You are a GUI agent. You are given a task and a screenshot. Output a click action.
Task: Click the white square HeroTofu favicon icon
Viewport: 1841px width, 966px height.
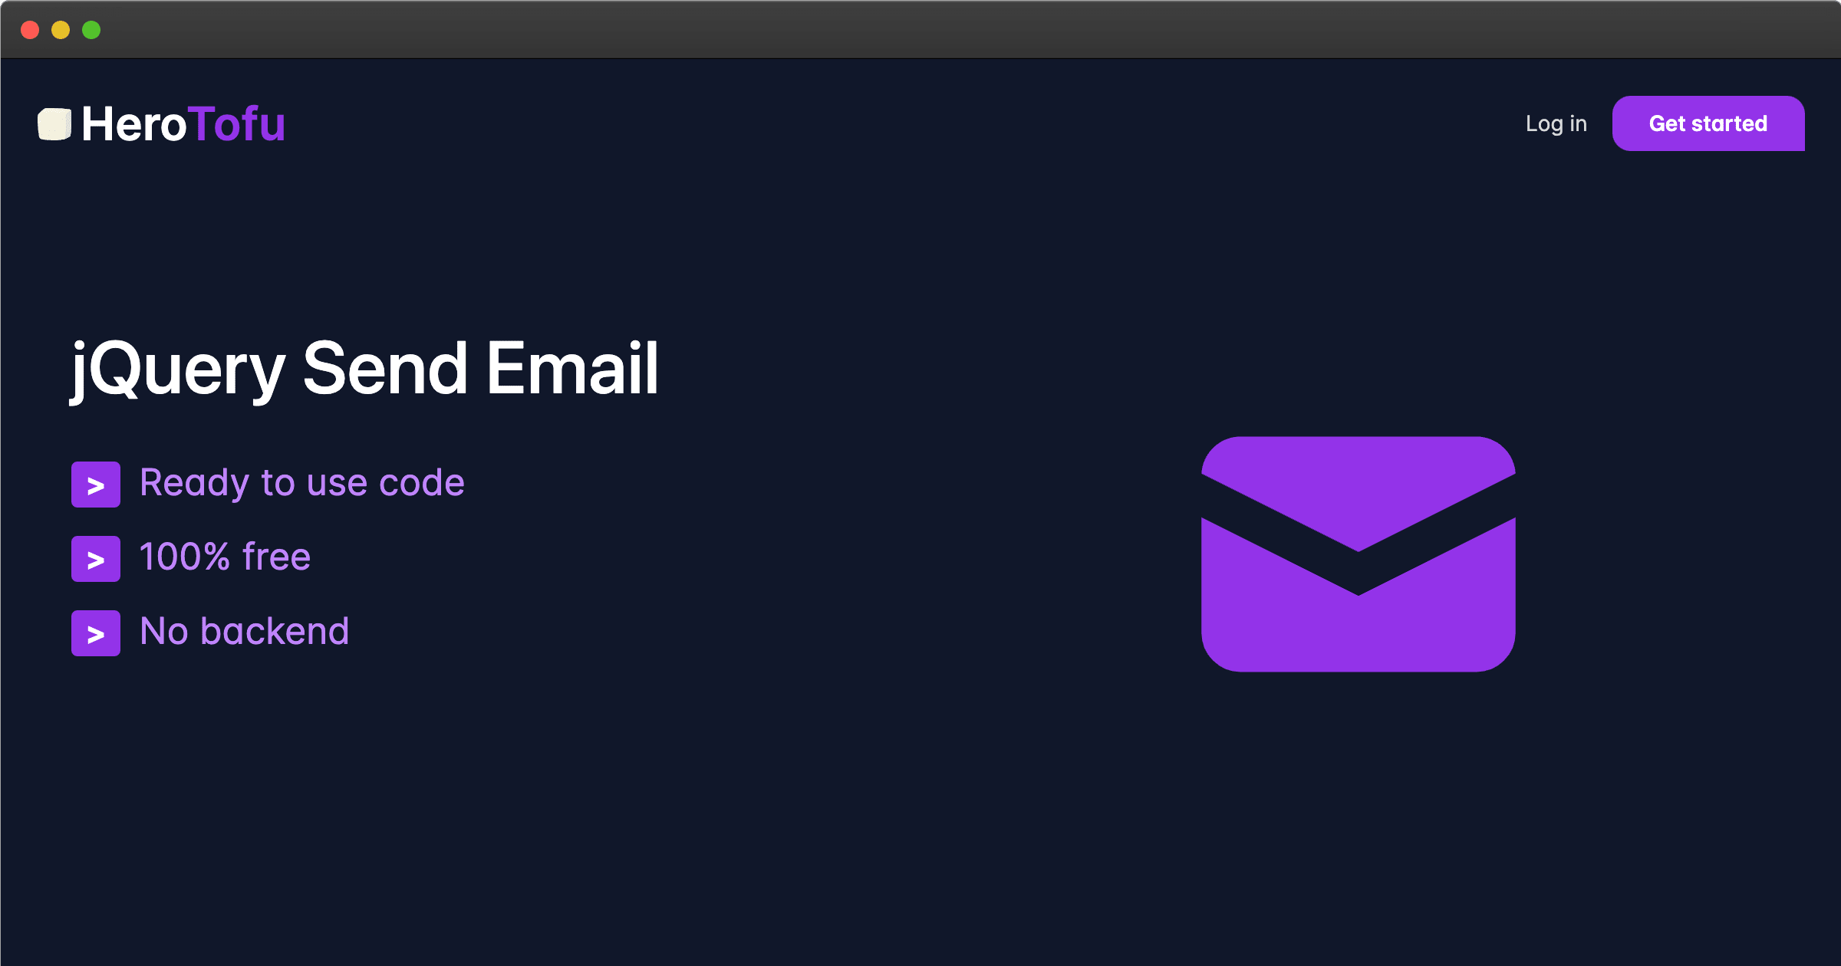tap(54, 122)
